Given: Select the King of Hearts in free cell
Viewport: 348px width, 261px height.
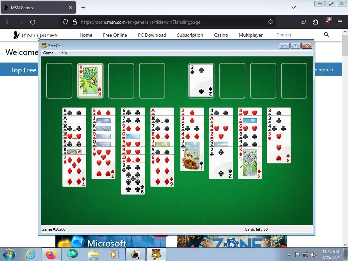Looking at the screenshot, I should [90, 81].
